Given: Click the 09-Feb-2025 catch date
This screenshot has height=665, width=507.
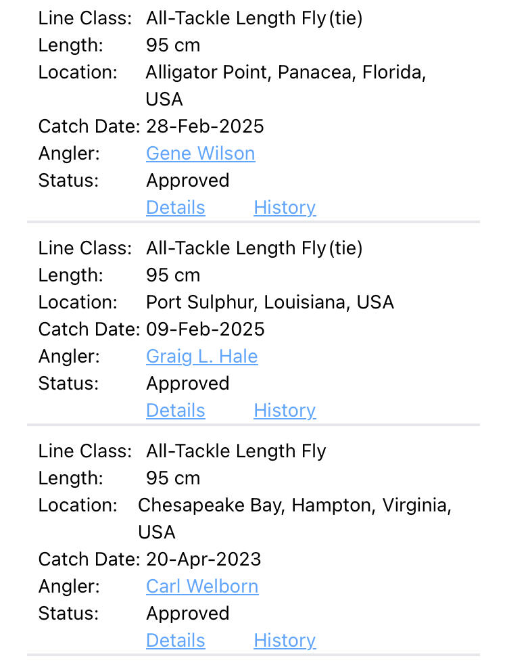Looking at the screenshot, I should click(206, 329).
